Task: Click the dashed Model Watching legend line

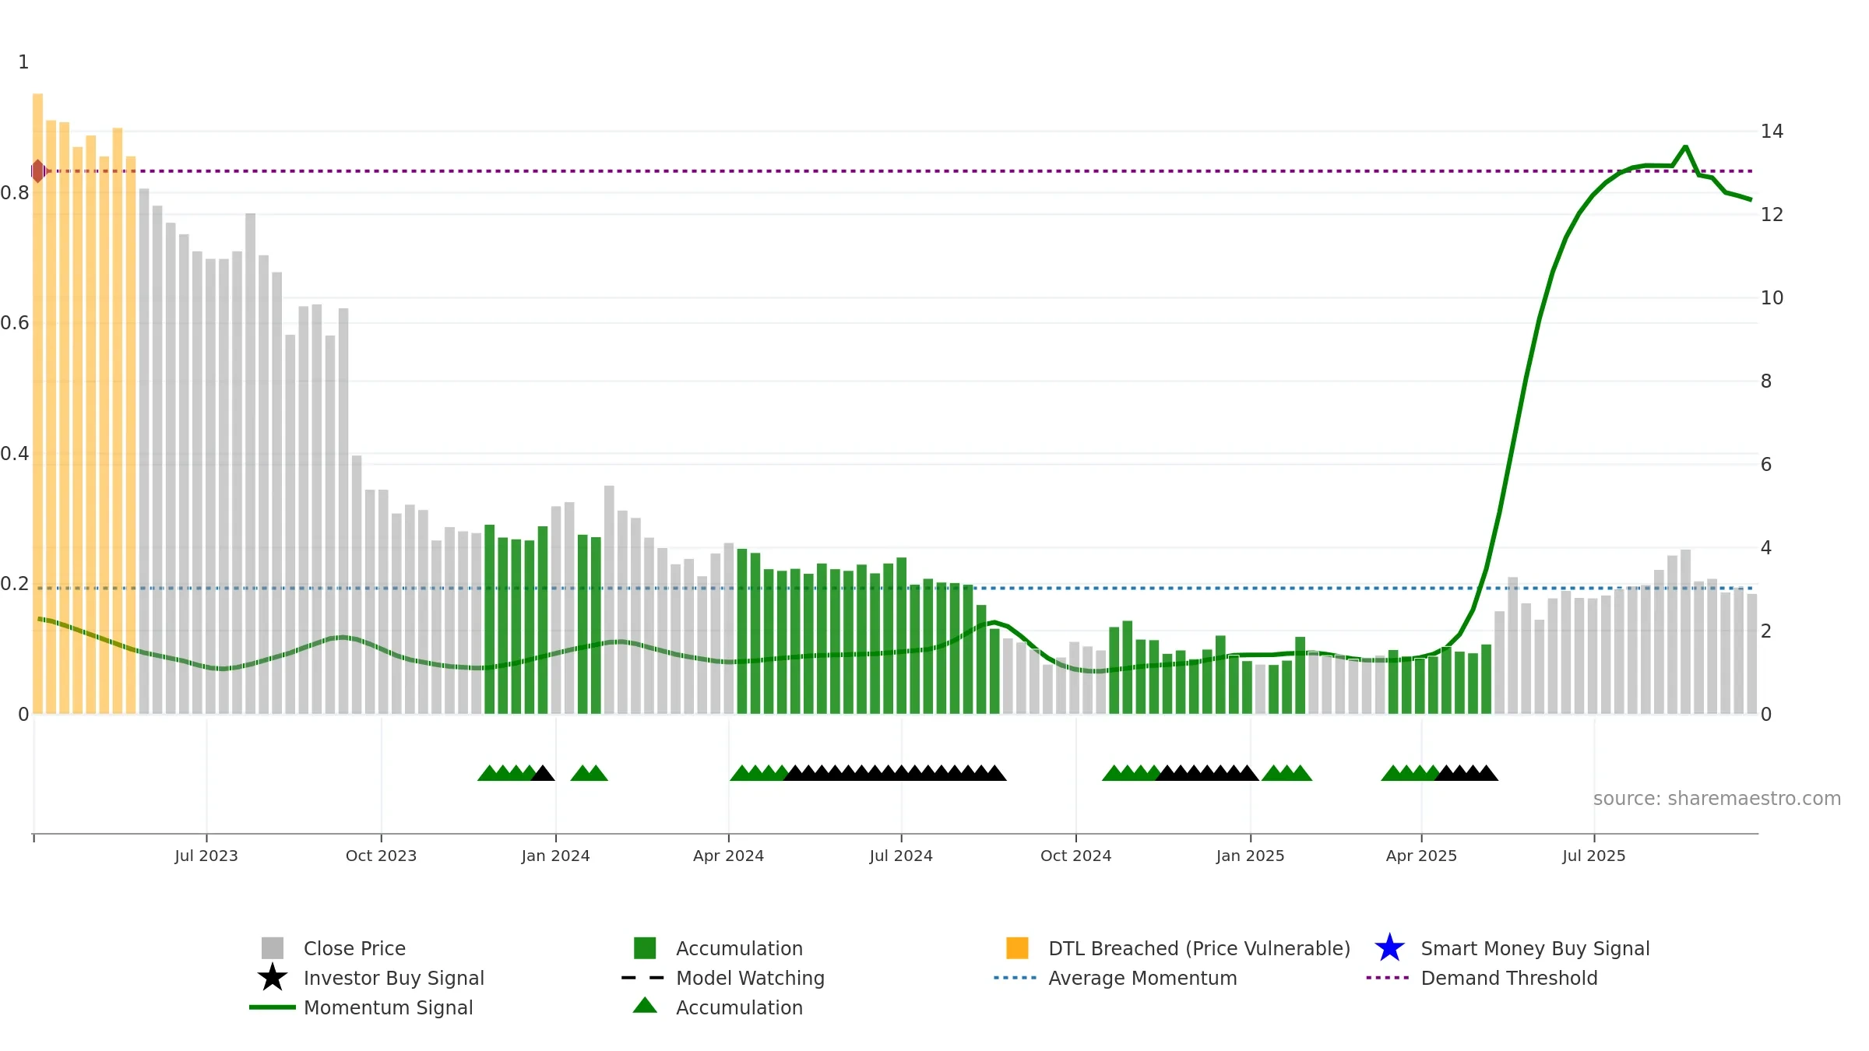Action: (643, 978)
